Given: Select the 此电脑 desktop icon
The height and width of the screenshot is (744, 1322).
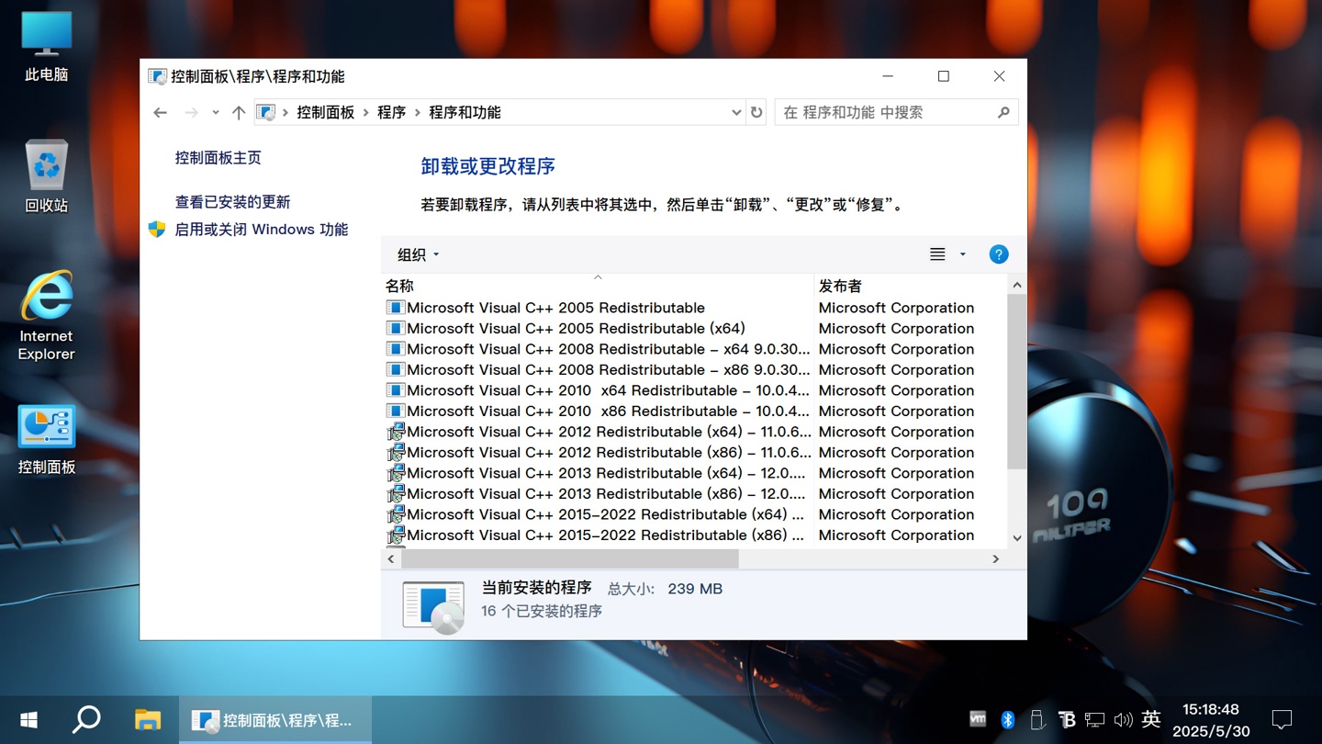Looking at the screenshot, I should pyautogui.click(x=46, y=46).
